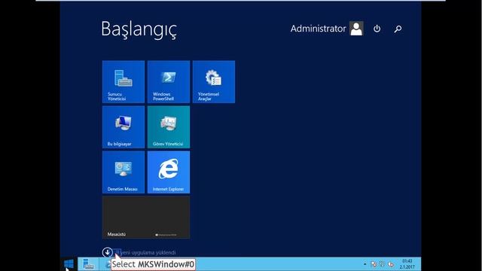Click the first system tray icon after the arrow
The image size is (482, 271).
[374, 264]
